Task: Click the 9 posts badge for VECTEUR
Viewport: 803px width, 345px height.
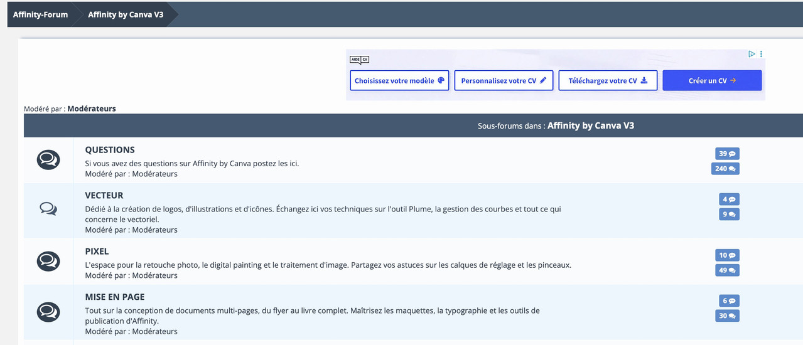Action: [x=729, y=215]
